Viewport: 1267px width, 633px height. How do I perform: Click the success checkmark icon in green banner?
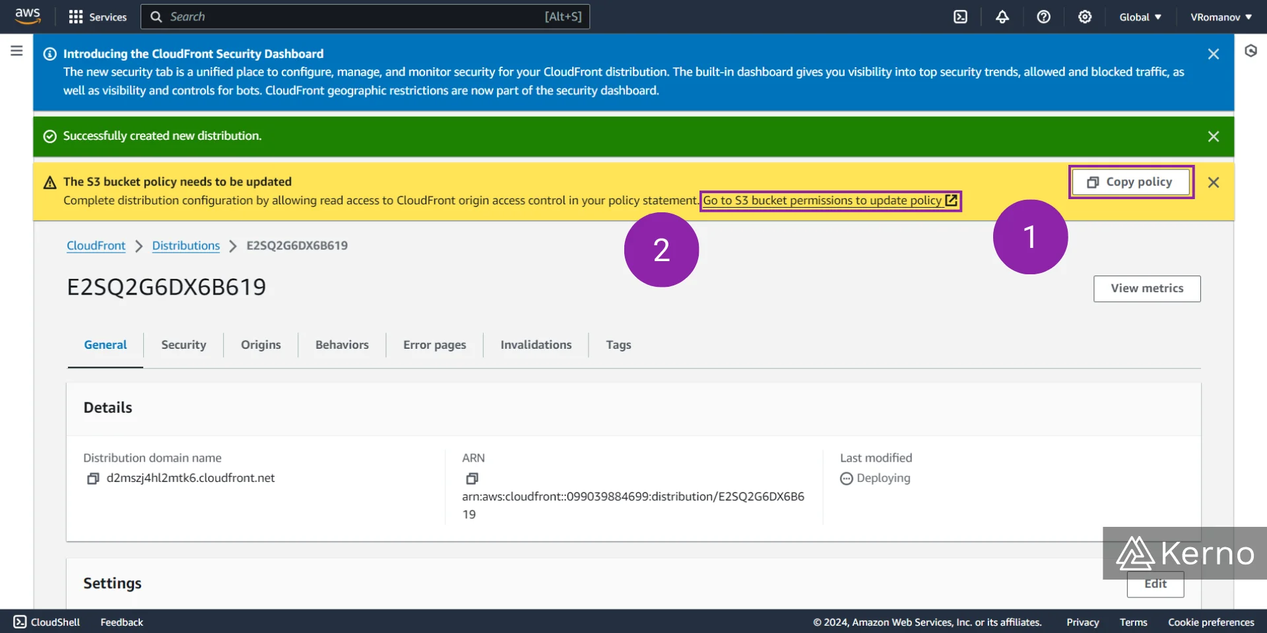coord(49,136)
